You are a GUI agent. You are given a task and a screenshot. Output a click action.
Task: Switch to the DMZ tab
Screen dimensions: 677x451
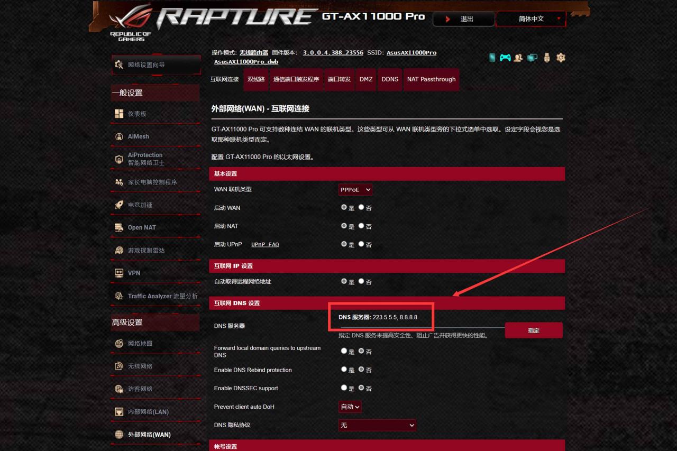tap(366, 79)
